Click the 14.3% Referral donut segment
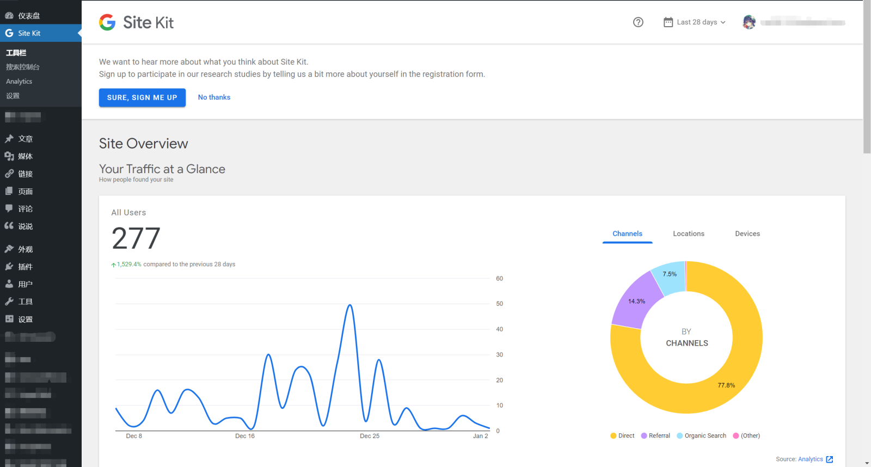The height and width of the screenshot is (467, 871). click(x=636, y=302)
